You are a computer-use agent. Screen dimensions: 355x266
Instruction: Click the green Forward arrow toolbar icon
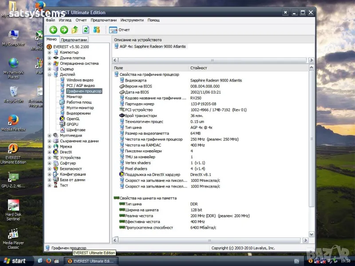click(64, 30)
